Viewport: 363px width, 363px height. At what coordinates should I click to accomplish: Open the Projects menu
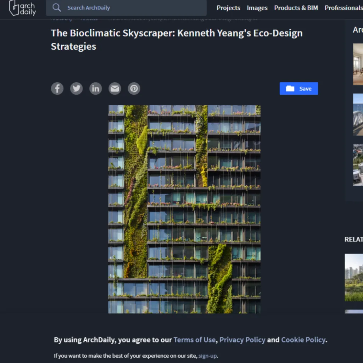point(228,8)
